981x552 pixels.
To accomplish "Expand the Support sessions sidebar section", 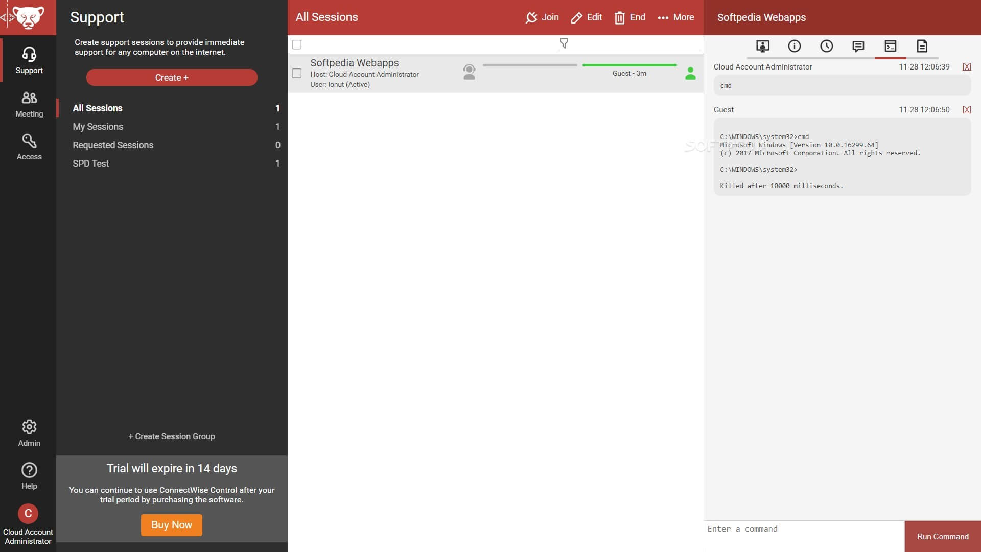I will click(28, 60).
